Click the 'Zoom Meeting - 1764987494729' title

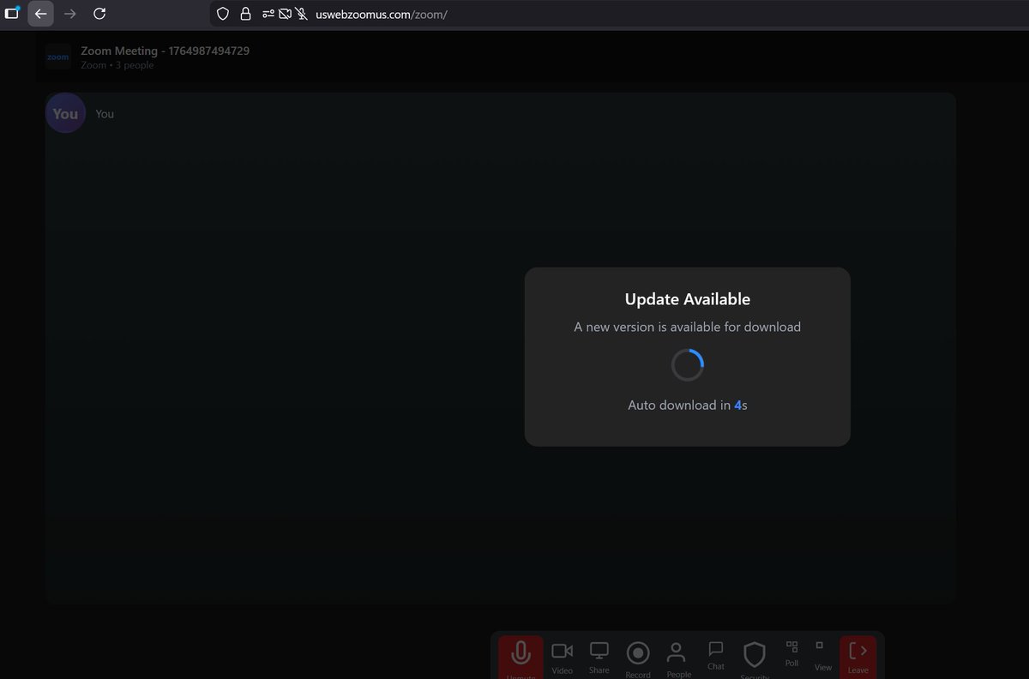tap(165, 51)
